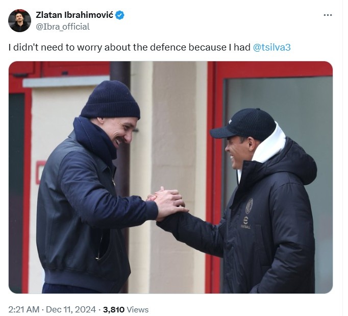Screen dimensions: 348x316
Task: Click the blue verified badge
Action: [x=120, y=15]
